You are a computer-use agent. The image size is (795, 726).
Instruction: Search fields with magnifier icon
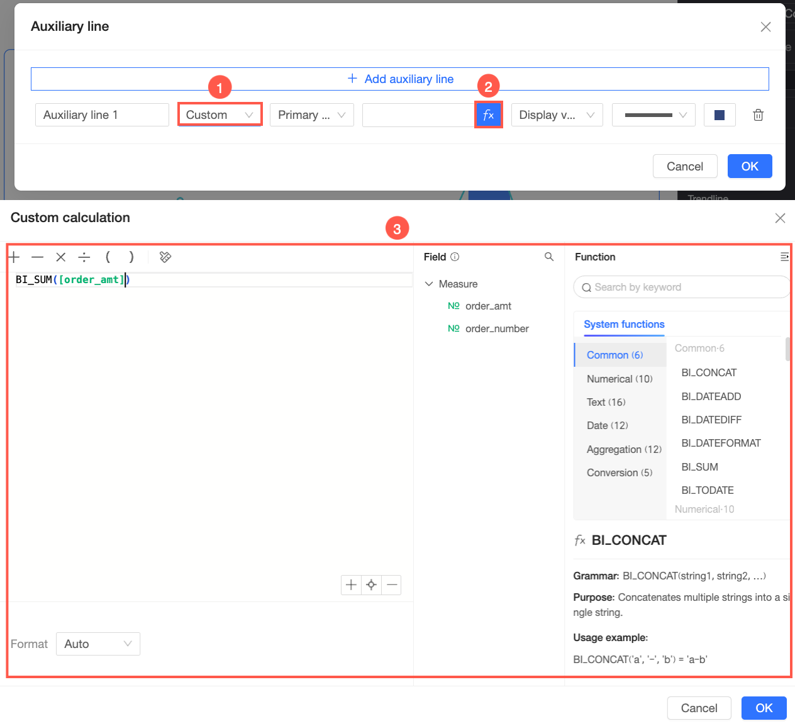pos(549,257)
